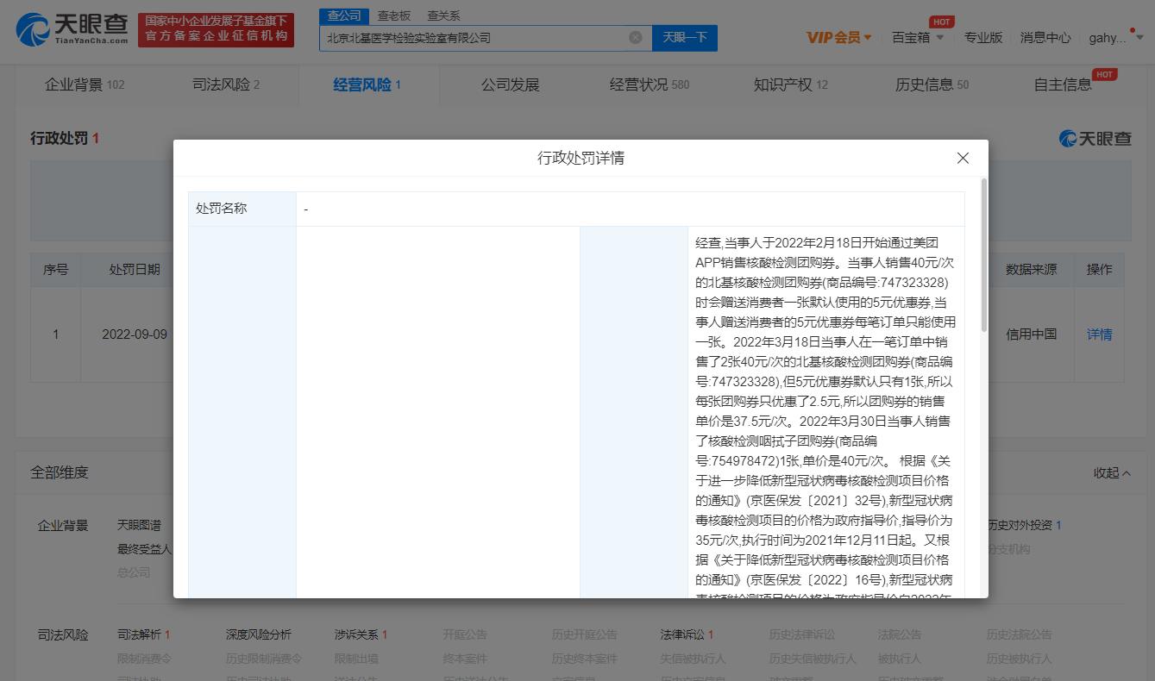Open 法律诉讼 link
The image size is (1155, 681).
point(687,634)
